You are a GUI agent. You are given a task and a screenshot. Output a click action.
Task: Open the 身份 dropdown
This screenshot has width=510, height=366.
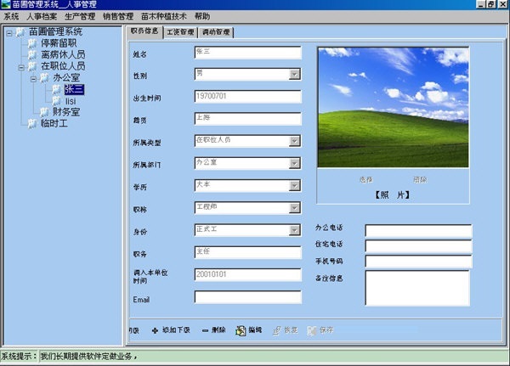click(294, 230)
